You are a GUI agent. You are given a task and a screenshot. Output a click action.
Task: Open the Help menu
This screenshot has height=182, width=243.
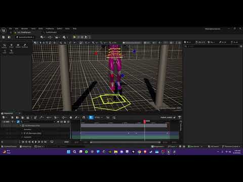click(74, 29)
